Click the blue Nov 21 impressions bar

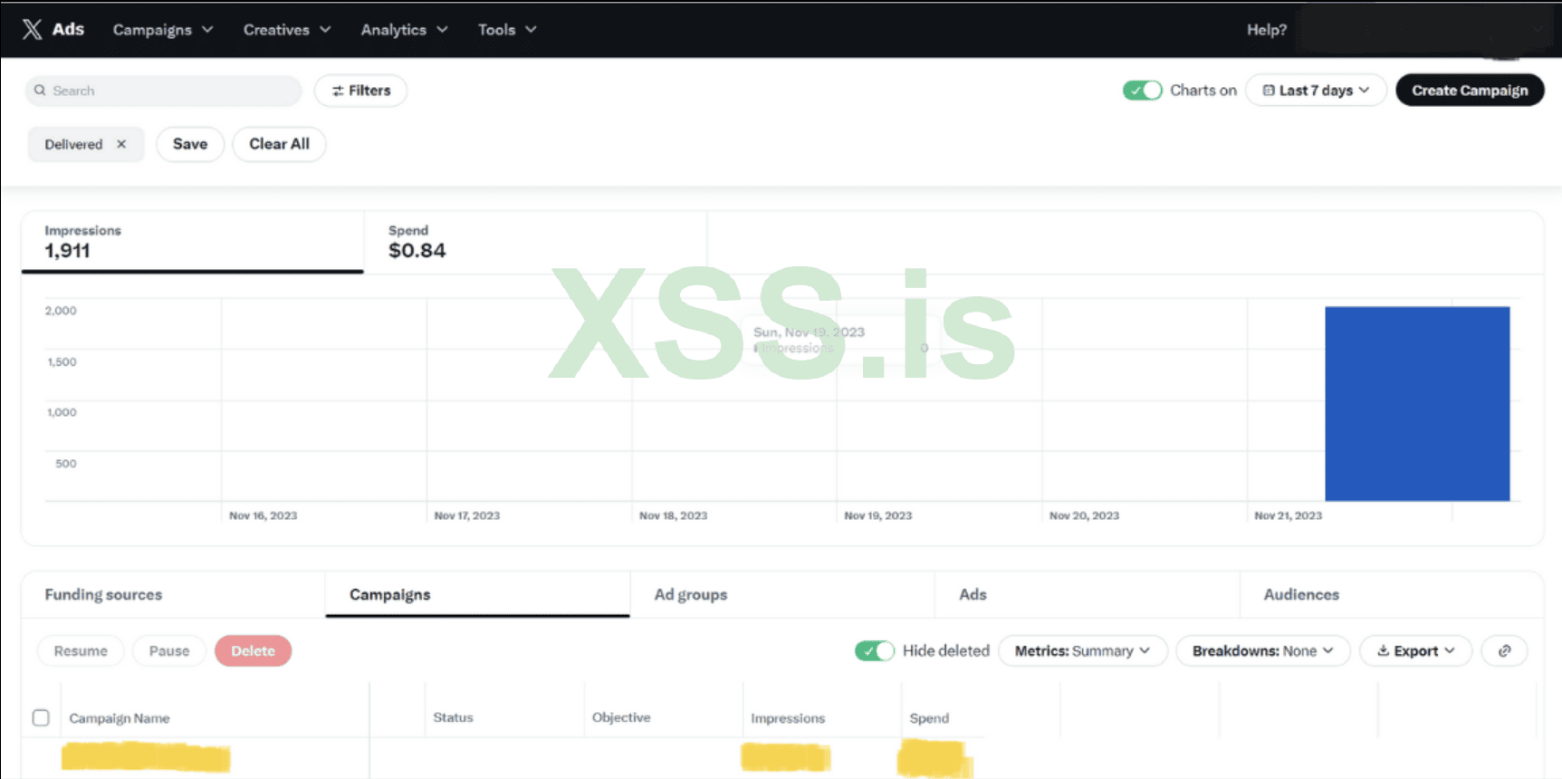1417,404
